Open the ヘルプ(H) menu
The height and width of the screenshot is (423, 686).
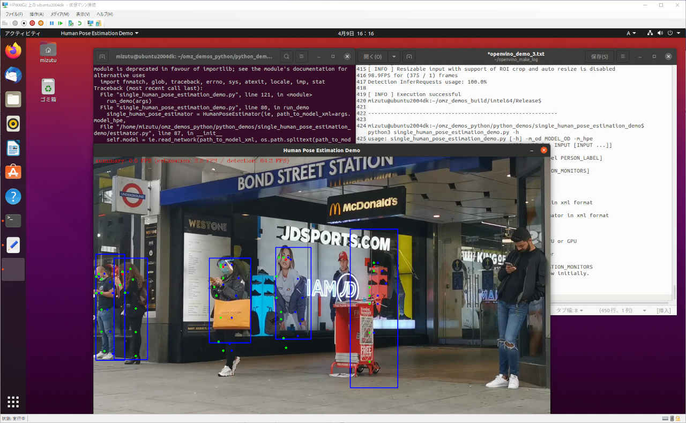(x=105, y=14)
